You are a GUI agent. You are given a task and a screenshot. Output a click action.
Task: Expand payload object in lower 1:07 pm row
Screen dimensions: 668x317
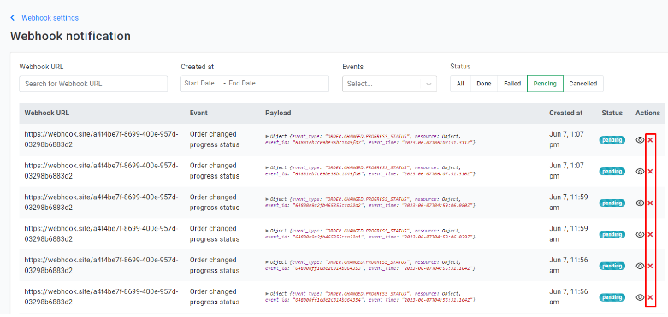[267, 167]
